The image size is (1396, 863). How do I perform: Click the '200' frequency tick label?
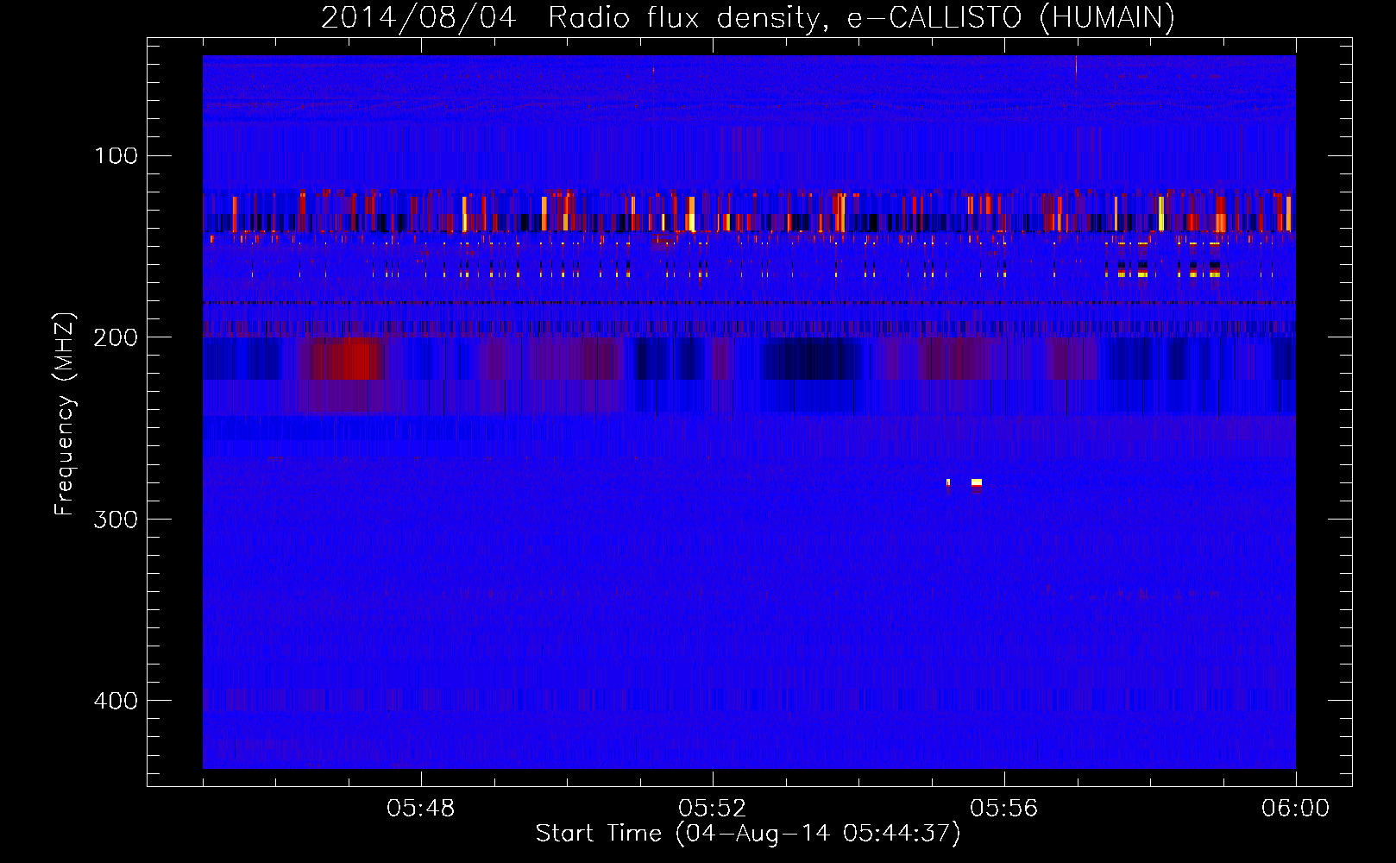tap(116, 337)
